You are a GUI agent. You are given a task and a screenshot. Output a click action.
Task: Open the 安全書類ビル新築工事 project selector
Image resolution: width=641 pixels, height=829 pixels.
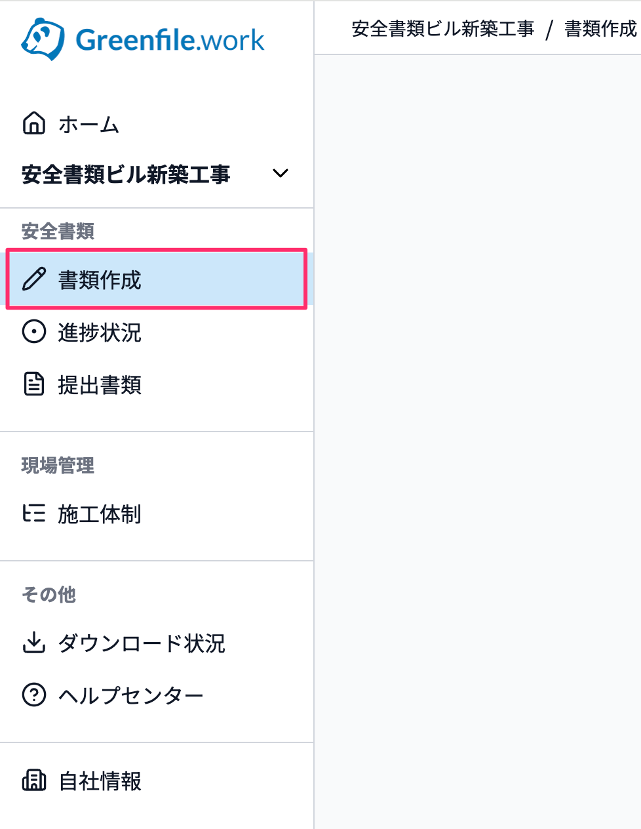[157, 174]
